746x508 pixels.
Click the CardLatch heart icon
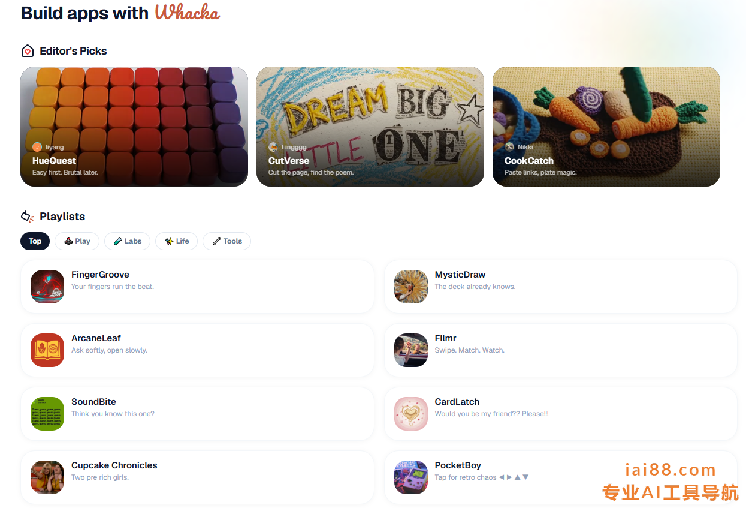(x=411, y=414)
